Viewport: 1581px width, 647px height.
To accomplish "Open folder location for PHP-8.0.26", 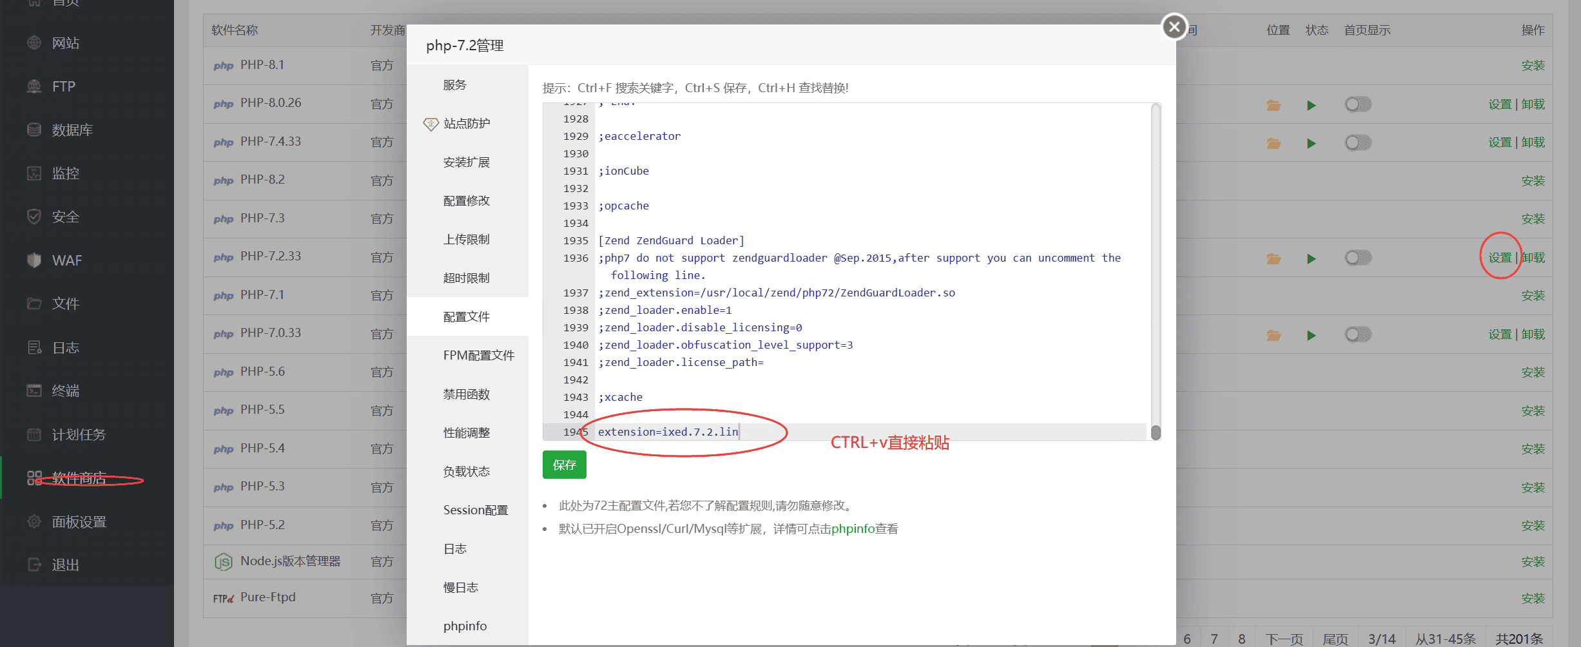I will (x=1273, y=105).
